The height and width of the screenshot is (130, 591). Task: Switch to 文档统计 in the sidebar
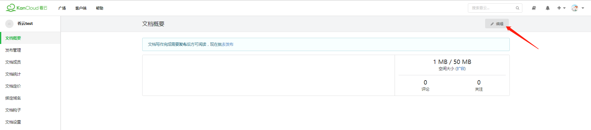(13, 74)
